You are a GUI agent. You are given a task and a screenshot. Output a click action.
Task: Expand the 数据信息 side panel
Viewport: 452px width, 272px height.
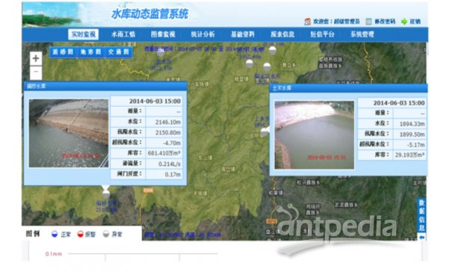click(421, 215)
